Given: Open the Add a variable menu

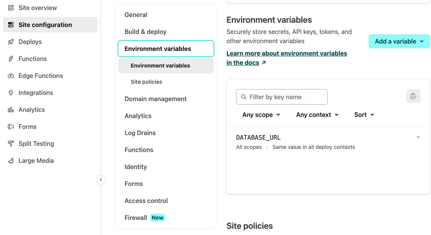Looking at the screenshot, I should (x=399, y=41).
